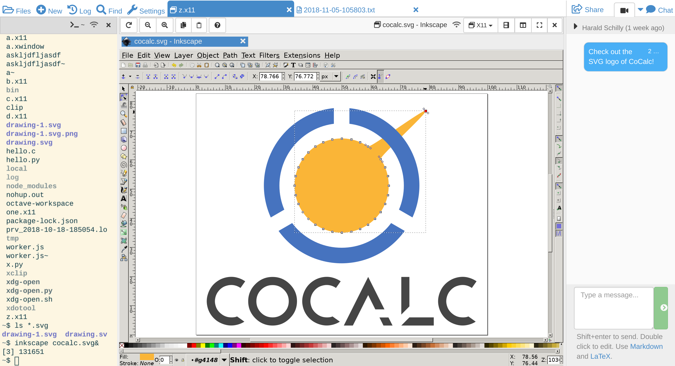Toggle the layer lock icon
Screen dimensions: 675x366
pyautogui.click(x=183, y=360)
